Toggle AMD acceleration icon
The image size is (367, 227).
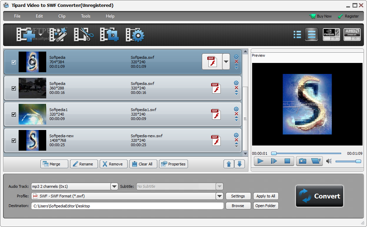352,34
